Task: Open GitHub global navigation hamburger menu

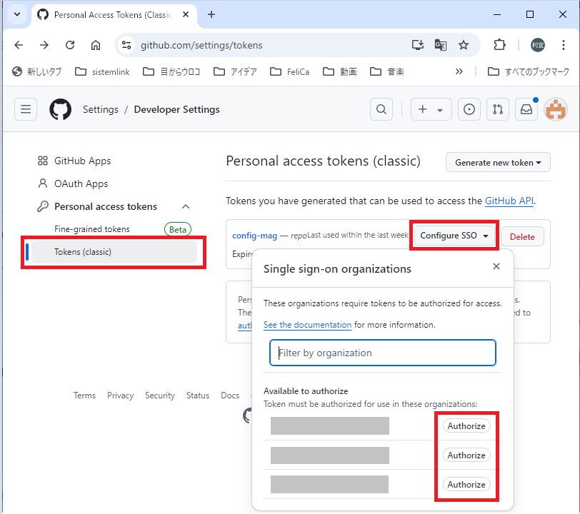Action: 26,109
